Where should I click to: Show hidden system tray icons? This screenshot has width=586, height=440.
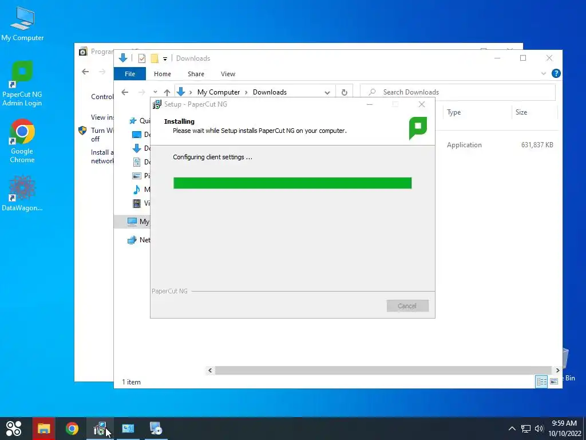pyautogui.click(x=512, y=429)
